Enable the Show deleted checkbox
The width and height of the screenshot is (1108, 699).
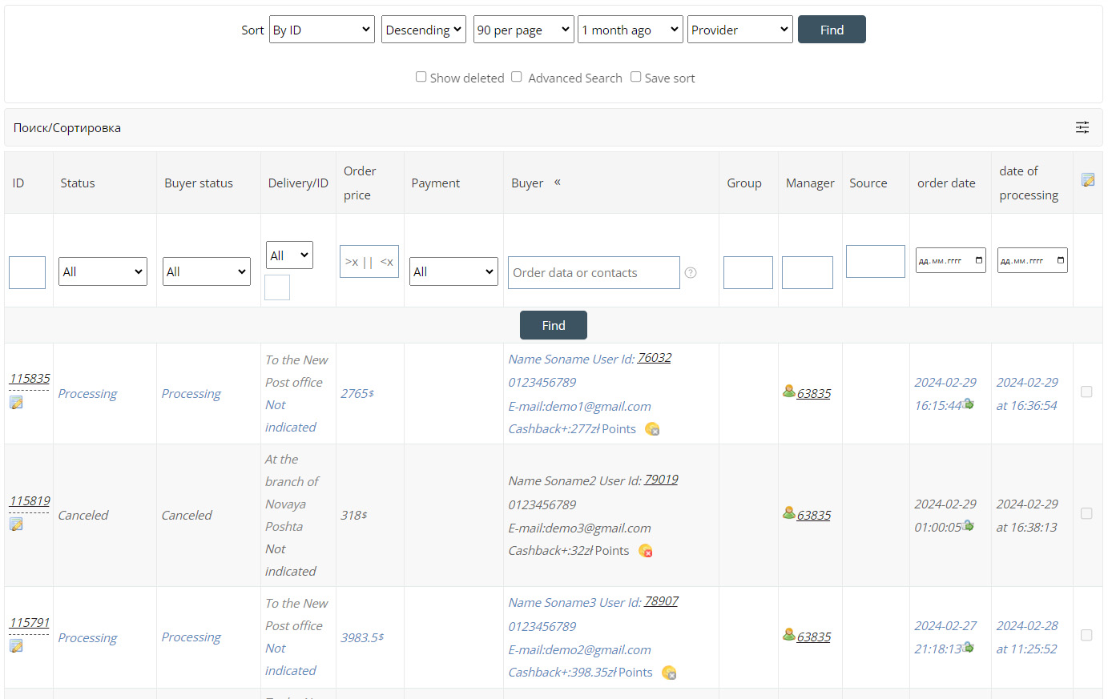421,77
